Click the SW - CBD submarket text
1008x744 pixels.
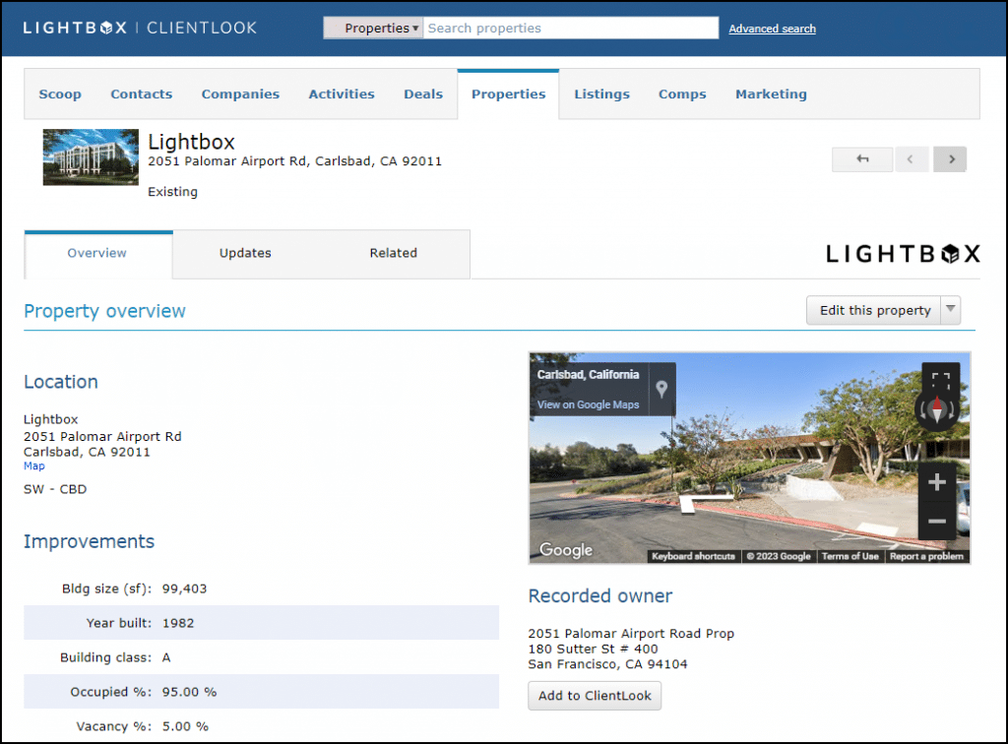(55, 489)
